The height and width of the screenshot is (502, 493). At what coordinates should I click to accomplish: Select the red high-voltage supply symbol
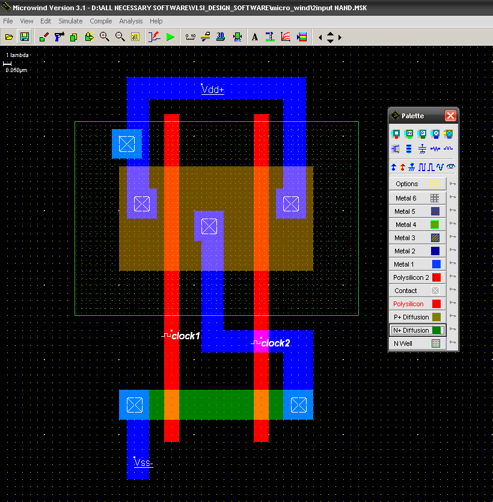coord(402,167)
